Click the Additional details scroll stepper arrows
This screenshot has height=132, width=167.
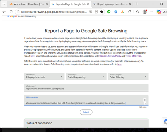pyautogui.click(x=145, y=100)
